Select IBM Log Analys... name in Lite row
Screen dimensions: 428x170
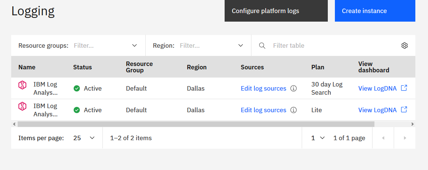pyautogui.click(x=45, y=110)
